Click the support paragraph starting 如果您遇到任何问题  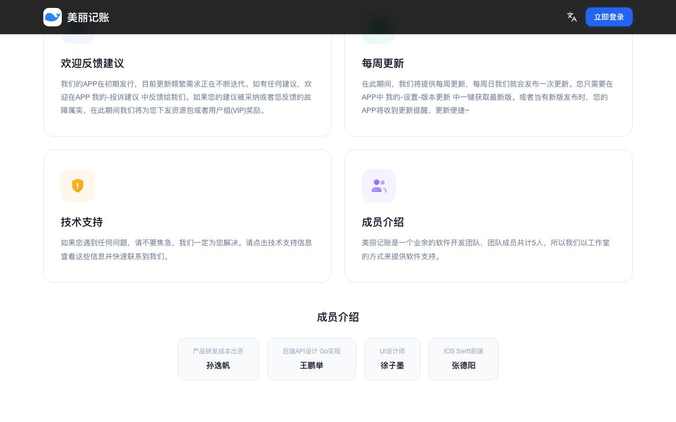pyautogui.click(x=187, y=250)
